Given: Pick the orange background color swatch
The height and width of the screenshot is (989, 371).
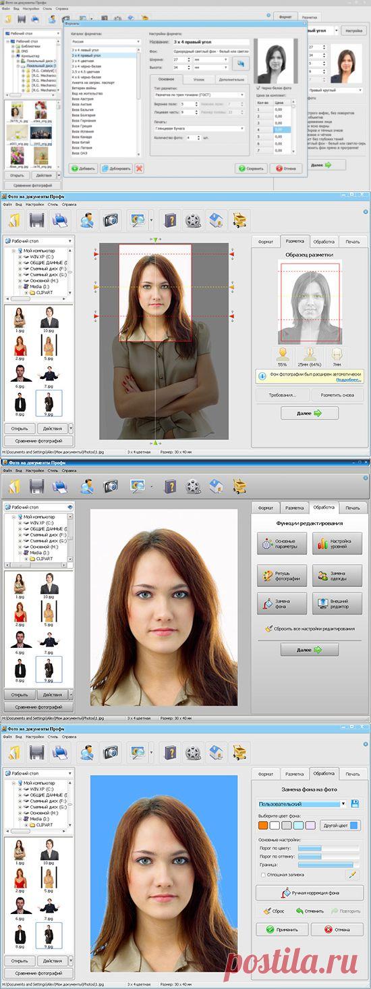Looking at the screenshot, I should click(264, 825).
